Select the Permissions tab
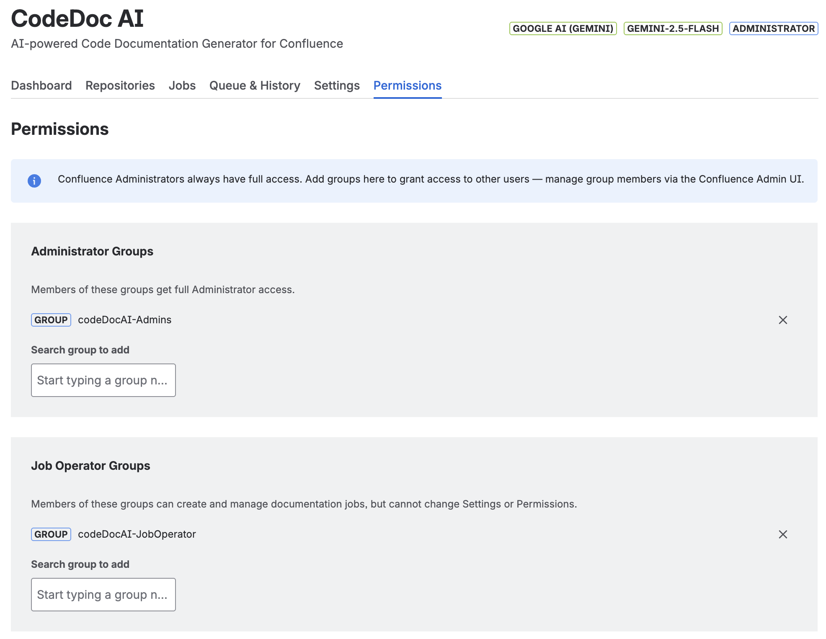This screenshot has width=826, height=639. 407,85
